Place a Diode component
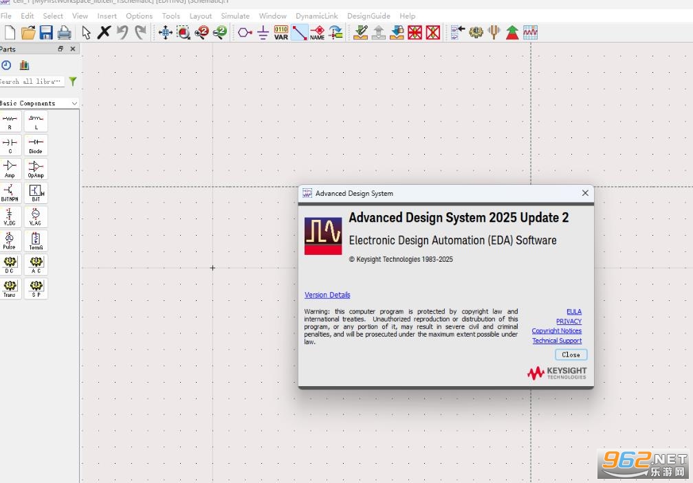Image resolution: width=693 pixels, height=483 pixels. click(x=36, y=146)
